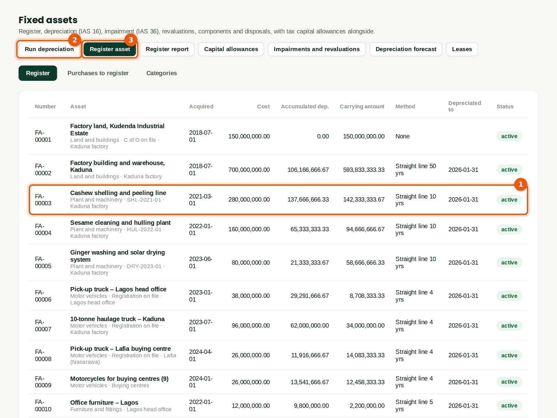Screen dimensions: 557x418
Task: Select Office furniture – Lagos row
Action: coord(278,406)
